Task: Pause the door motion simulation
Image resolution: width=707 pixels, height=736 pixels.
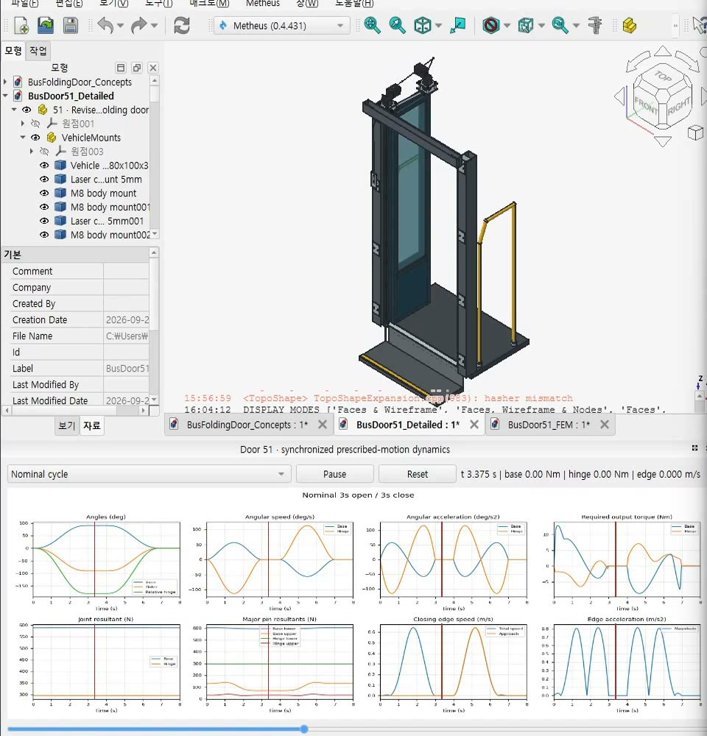Action: click(x=334, y=474)
